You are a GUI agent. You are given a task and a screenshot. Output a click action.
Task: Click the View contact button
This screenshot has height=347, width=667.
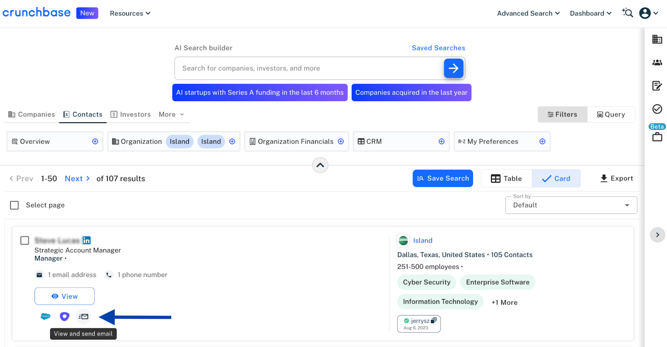point(65,296)
